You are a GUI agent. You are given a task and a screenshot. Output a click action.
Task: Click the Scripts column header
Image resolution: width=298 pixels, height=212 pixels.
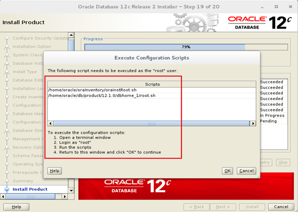(x=152, y=84)
